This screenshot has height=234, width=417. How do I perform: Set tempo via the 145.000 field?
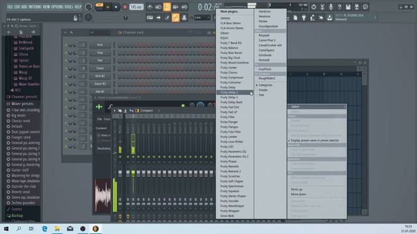tap(136, 7)
